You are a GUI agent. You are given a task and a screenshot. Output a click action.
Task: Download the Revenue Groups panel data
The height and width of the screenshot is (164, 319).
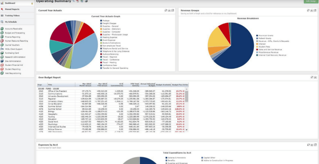coord(312,10)
